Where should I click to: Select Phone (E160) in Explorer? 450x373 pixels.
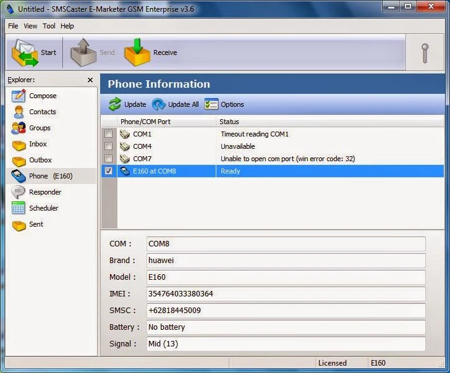51,176
